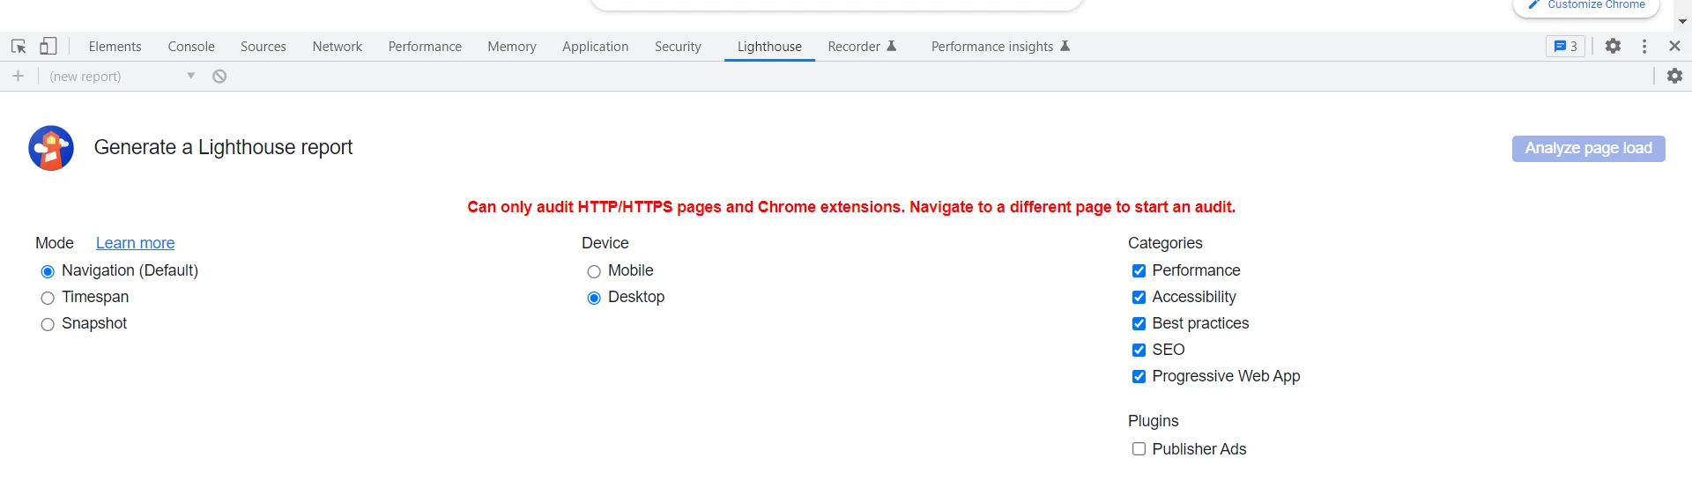The height and width of the screenshot is (495, 1692).
Task: Choose Mobile device
Action: tap(594, 271)
